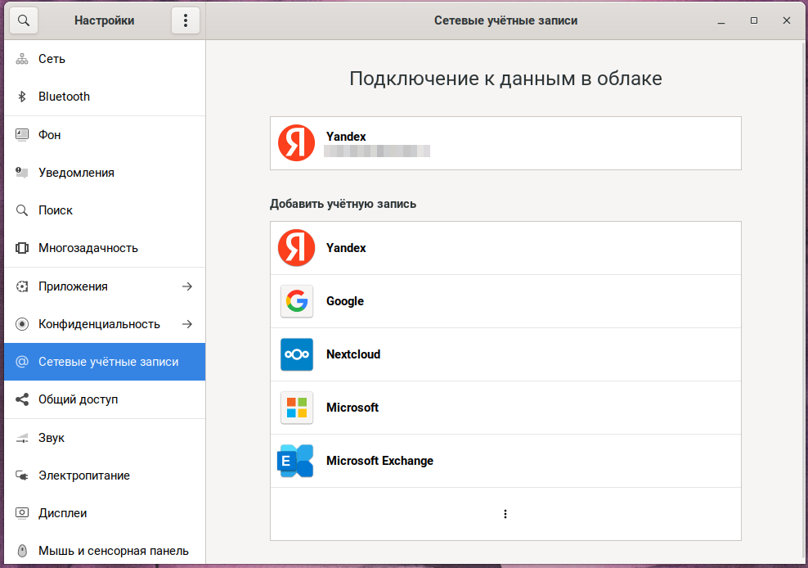Switch to the Уведомления panel

(76, 173)
